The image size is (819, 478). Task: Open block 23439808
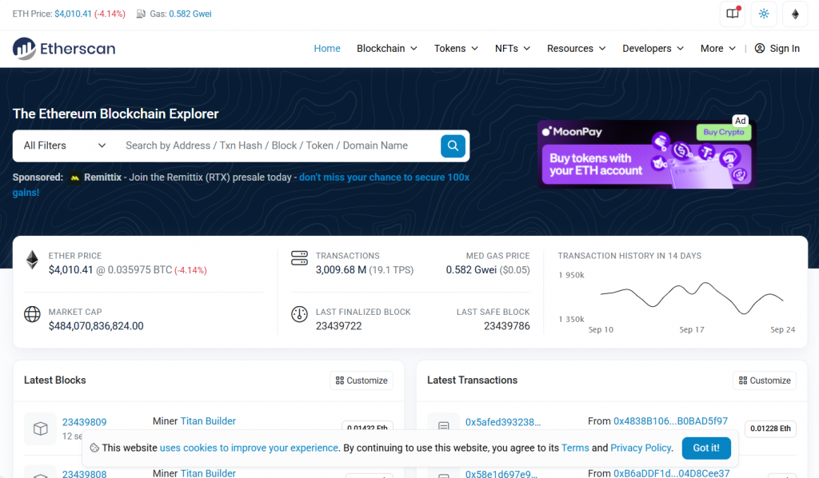pyautogui.click(x=85, y=473)
